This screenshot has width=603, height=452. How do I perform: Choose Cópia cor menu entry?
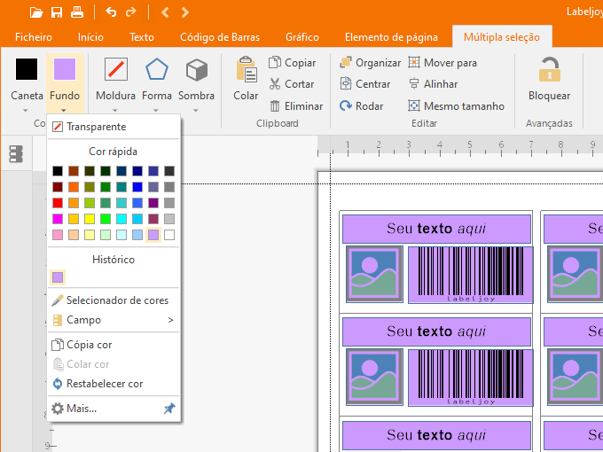click(x=114, y=345)
